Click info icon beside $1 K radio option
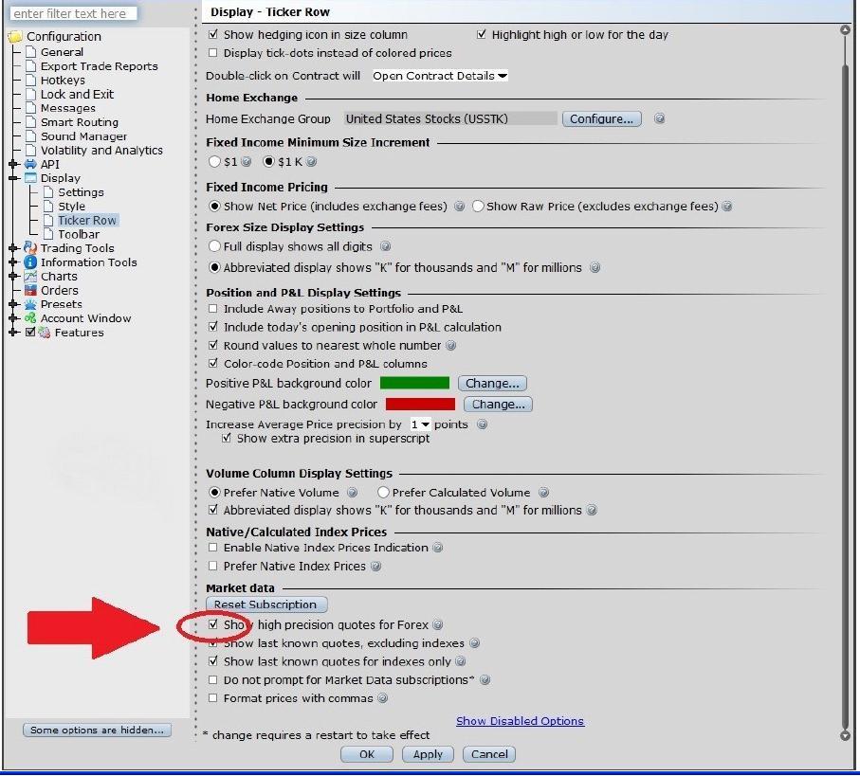860x776 pixels. [311, 162]
